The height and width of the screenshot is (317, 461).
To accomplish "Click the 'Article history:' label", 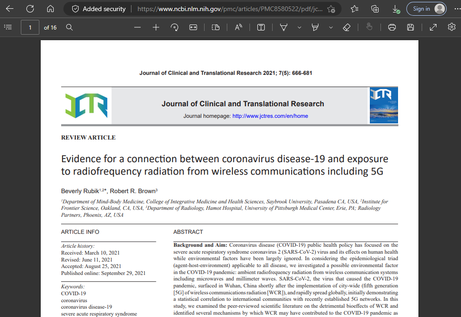I will pyautogui.click(x=78, y=246).
